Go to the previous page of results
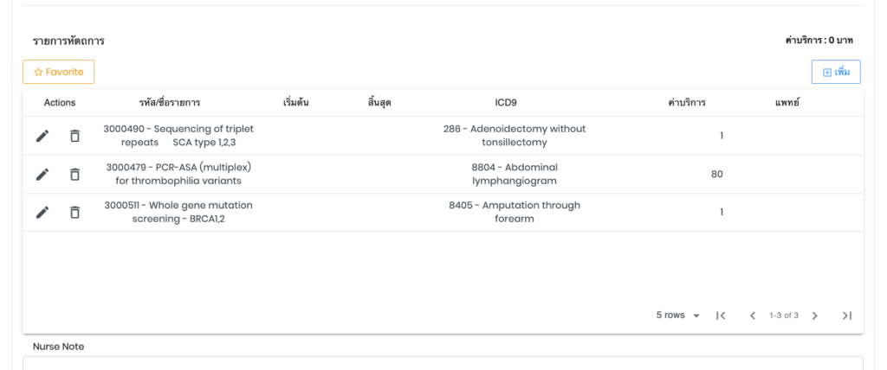Image resolution: width=887 pixels, height=370 pixels. coord(753,316)
